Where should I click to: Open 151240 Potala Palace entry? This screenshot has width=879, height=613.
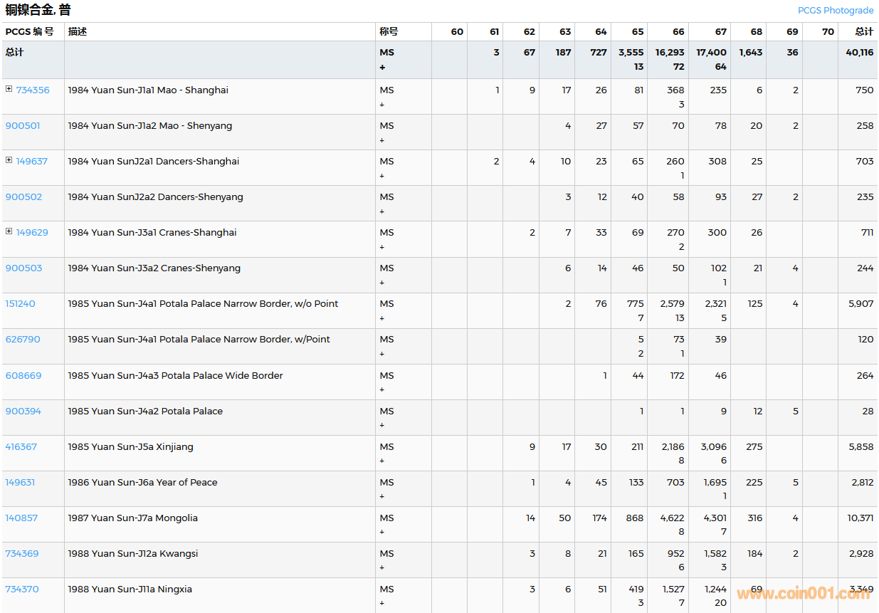point(20,304)
